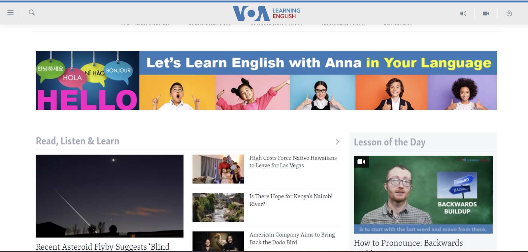Open the VOA Learning English logo
The height and width of the screenshot is (252, 528).
267,14
